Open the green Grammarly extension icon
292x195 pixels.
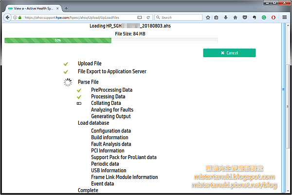pos(264,17)
